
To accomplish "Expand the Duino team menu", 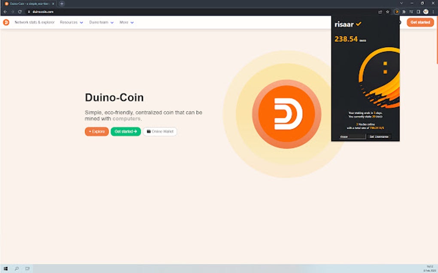I will [x=101, y=22].
